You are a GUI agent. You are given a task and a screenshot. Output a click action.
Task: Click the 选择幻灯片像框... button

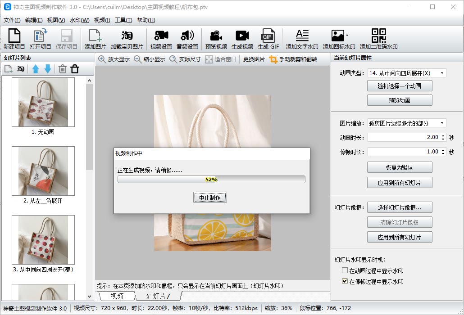point(400,207)
